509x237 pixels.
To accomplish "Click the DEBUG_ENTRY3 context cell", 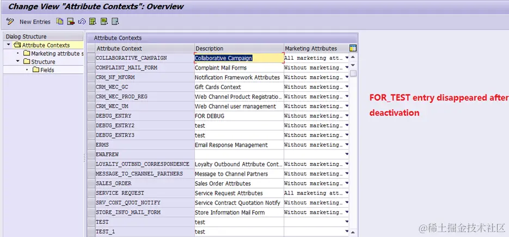I will [x=145, y=135].
